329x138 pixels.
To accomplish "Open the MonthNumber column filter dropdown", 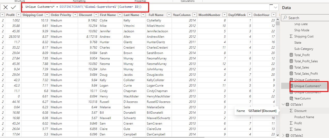I will 225,15.
